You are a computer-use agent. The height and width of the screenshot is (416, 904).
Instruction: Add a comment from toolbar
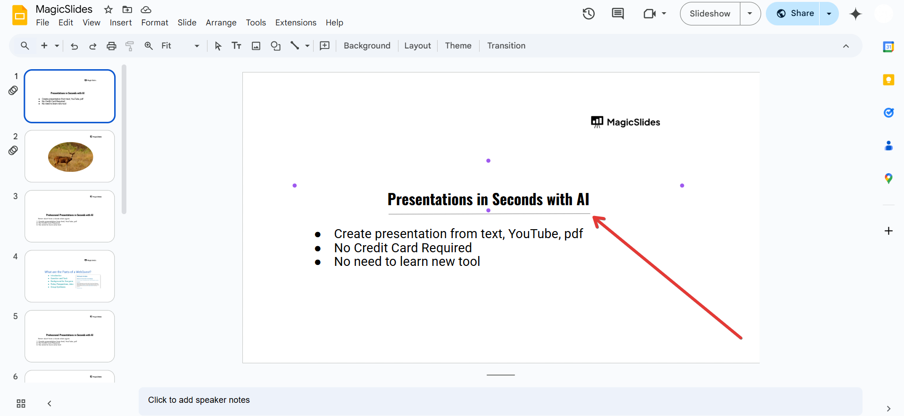[x=325, y=46]
